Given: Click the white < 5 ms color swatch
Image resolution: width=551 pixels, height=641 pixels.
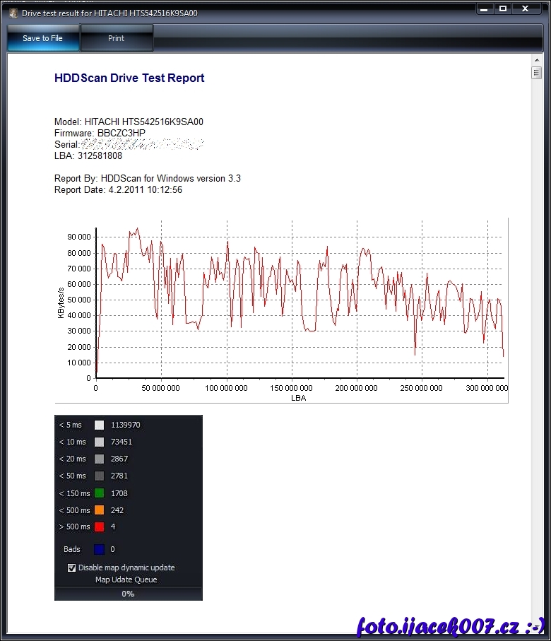Looking at the screenshot, I should (x=100, y=425).
